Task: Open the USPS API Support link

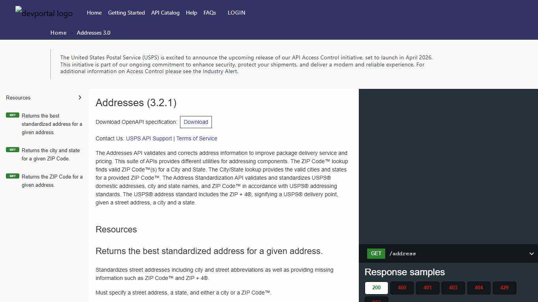Action: pyautogui.click(x=149, y=138)
